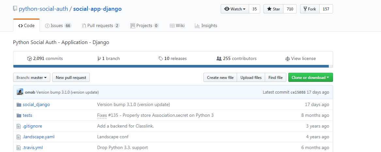Show the 255 contributors page
The image size is (381, 152).
pos(236,58)
